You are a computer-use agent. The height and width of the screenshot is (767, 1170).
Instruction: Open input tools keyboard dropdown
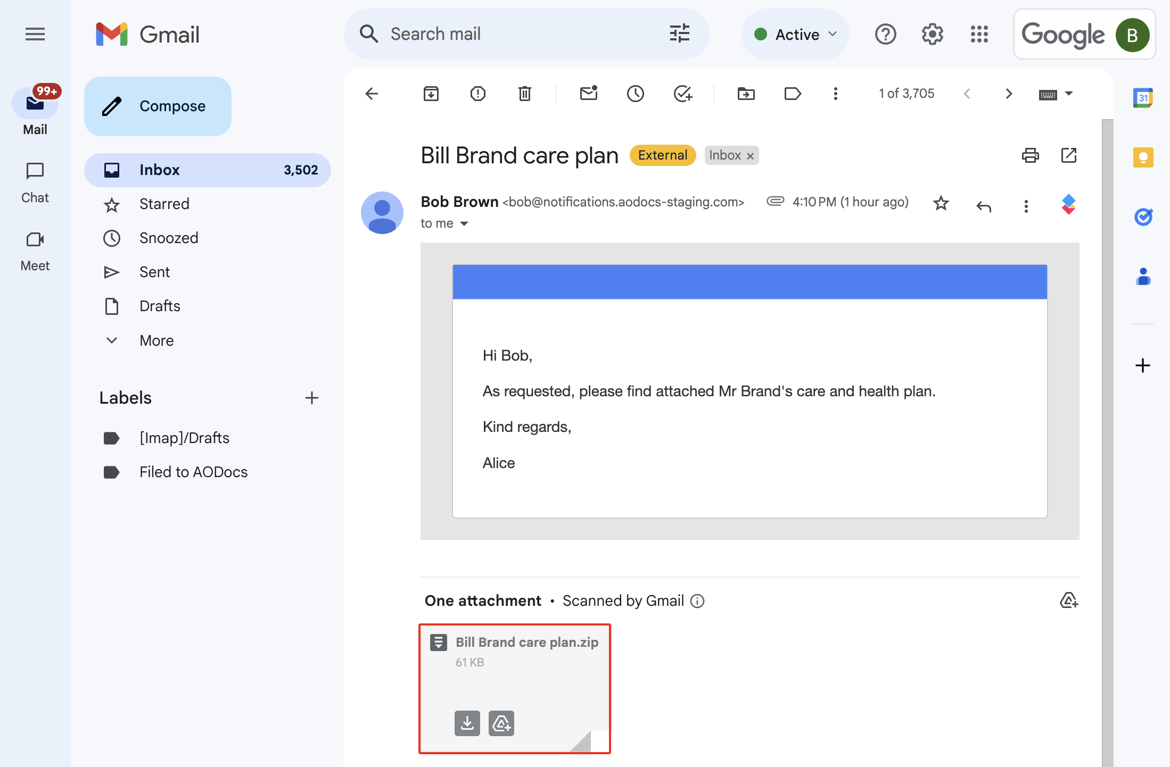point(1056,94)
